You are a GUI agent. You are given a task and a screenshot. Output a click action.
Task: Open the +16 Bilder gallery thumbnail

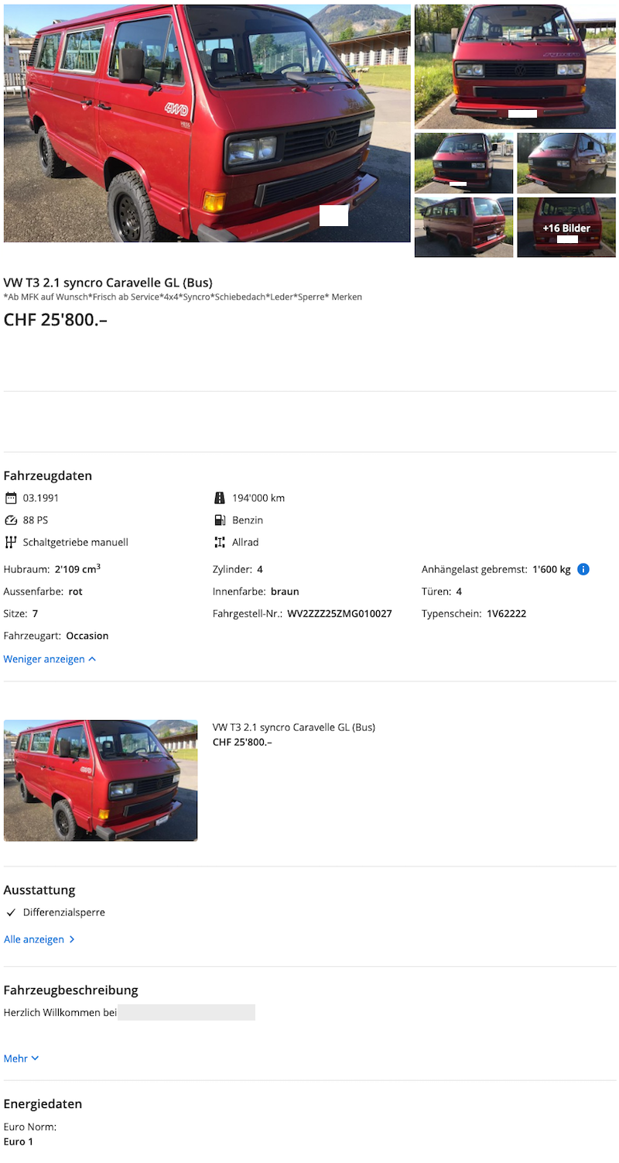click(566, 228)
